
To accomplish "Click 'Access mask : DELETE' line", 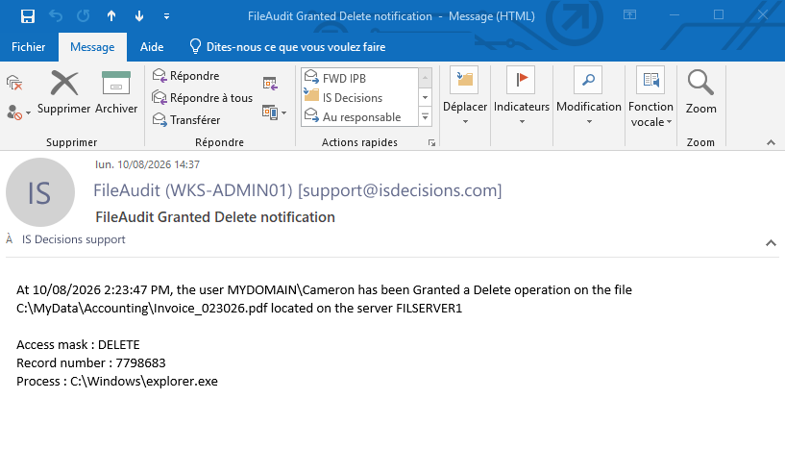I will point(78,345).
